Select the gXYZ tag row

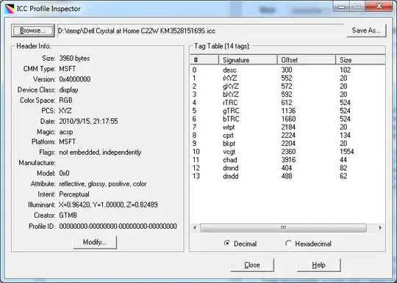coord(287,87)
